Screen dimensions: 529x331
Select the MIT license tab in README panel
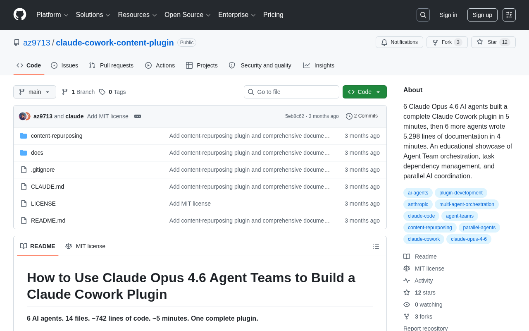point(85,246)
